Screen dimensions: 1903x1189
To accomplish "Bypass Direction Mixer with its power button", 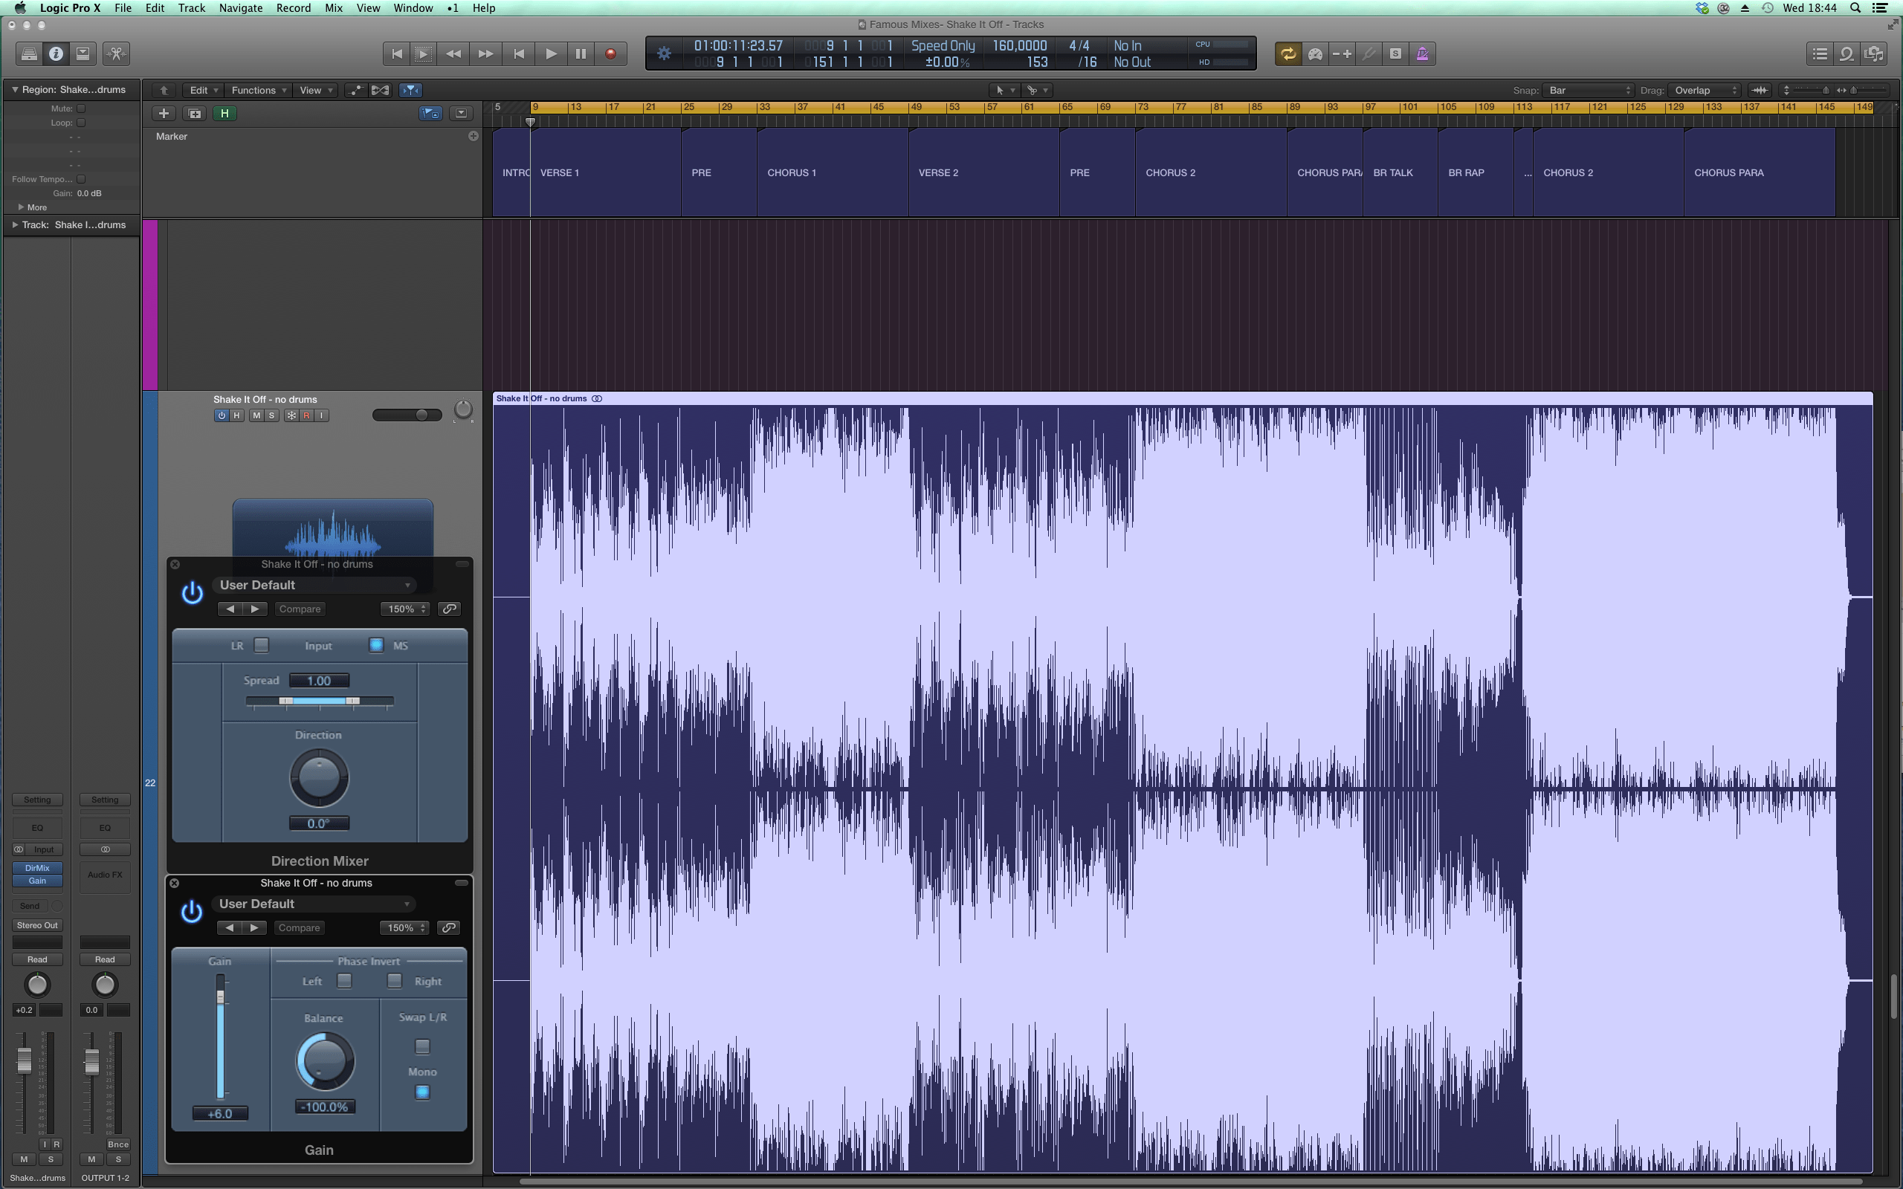I will tap(192, 592).
